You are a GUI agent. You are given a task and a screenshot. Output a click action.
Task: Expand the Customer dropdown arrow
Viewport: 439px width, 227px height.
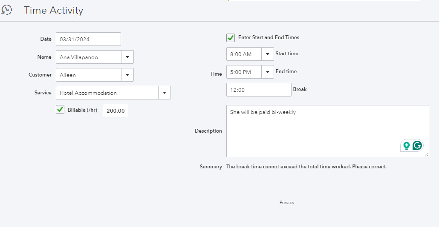127,75
